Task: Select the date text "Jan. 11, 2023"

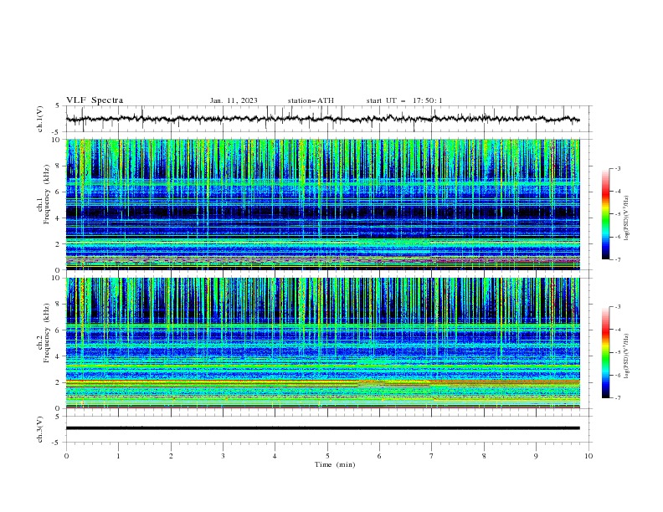Action: tap(234, 100)
